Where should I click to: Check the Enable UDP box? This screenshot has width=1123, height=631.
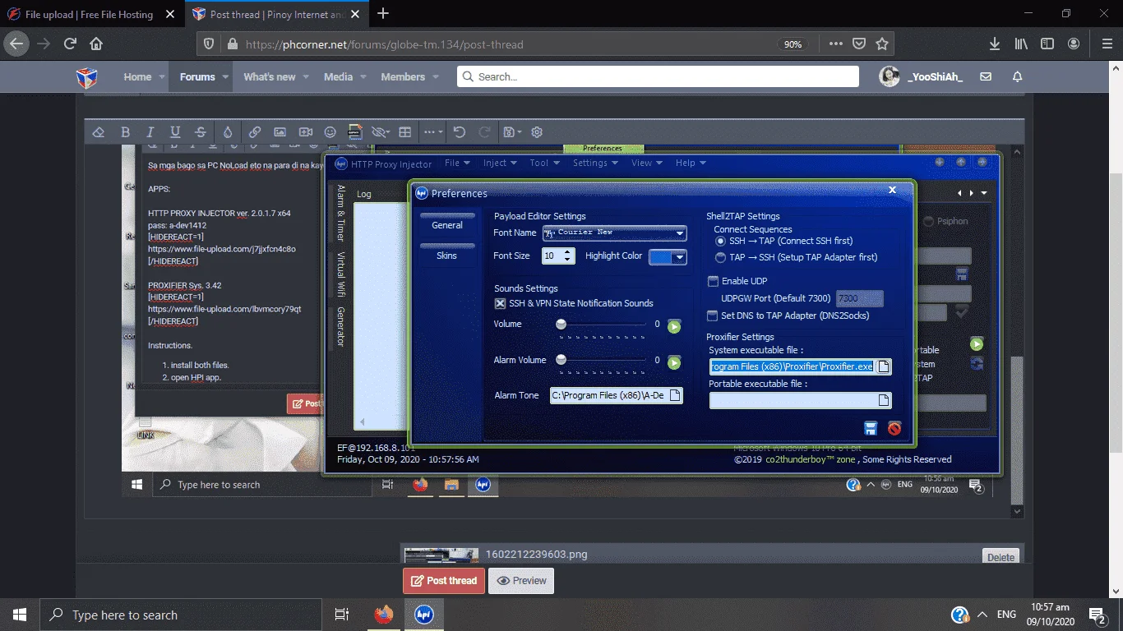tap(713, 281)
